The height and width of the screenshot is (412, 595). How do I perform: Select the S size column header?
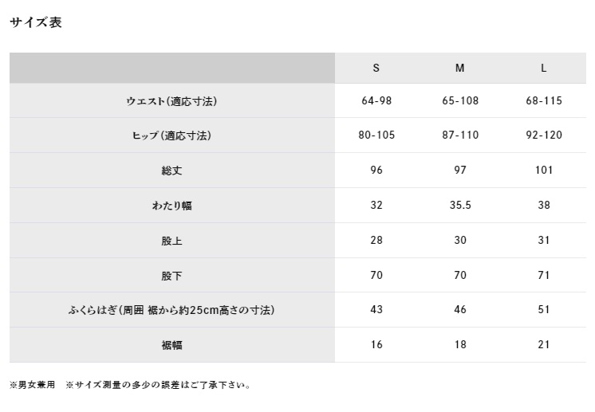tap(376, 69)
